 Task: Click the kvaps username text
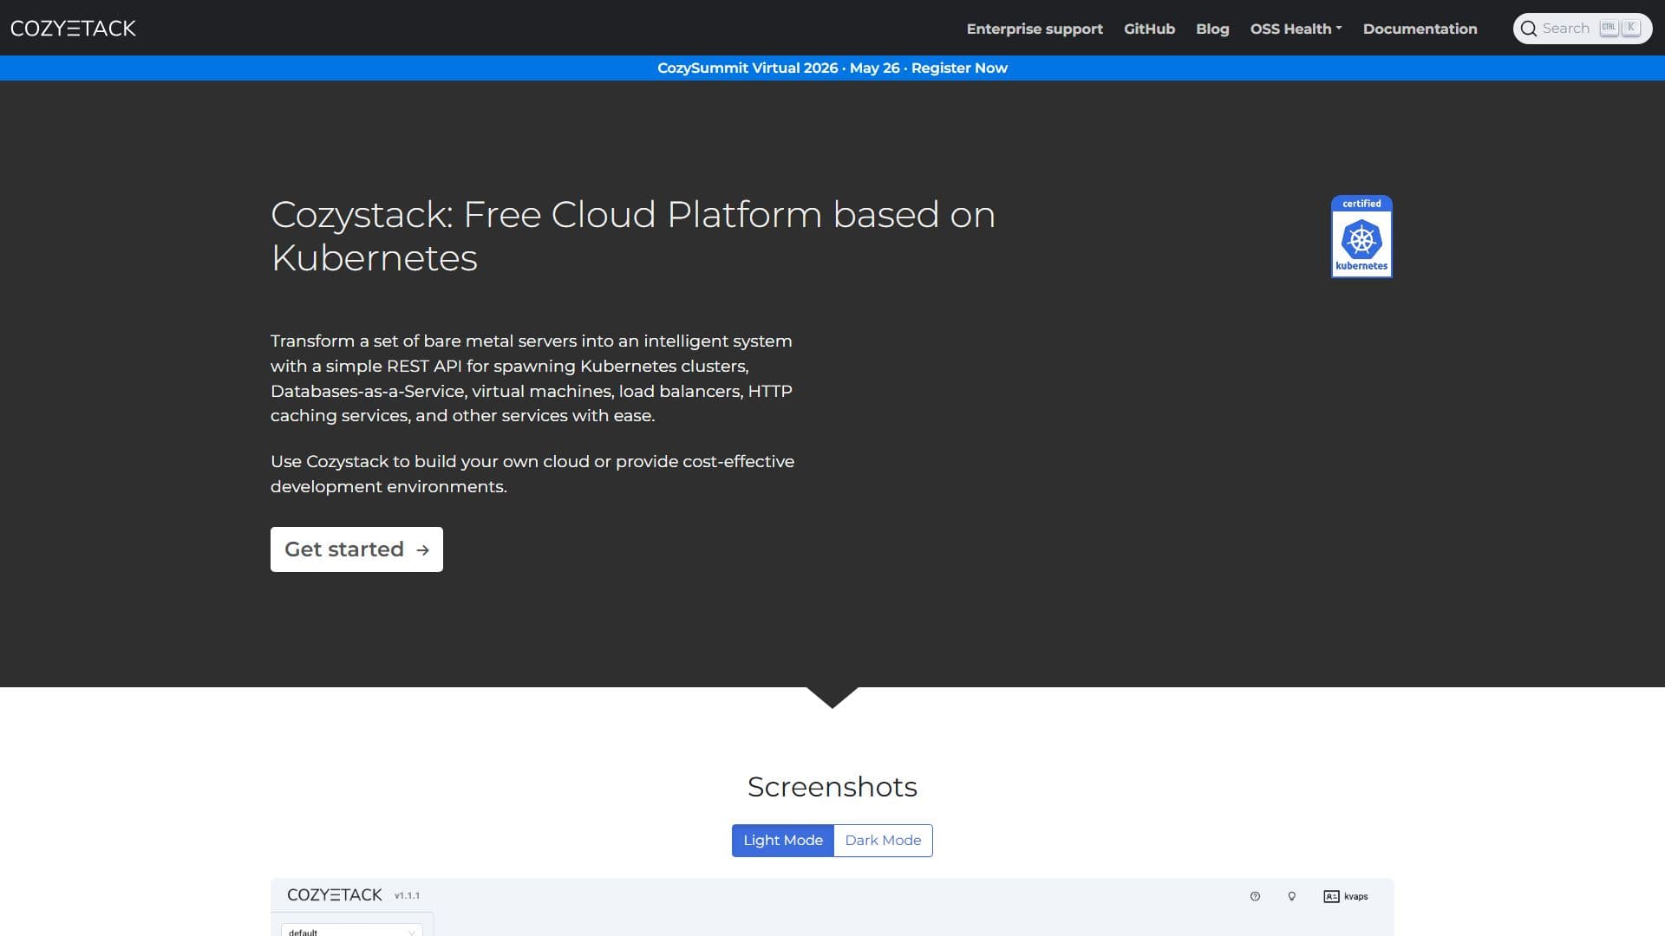pos(1355,896)
